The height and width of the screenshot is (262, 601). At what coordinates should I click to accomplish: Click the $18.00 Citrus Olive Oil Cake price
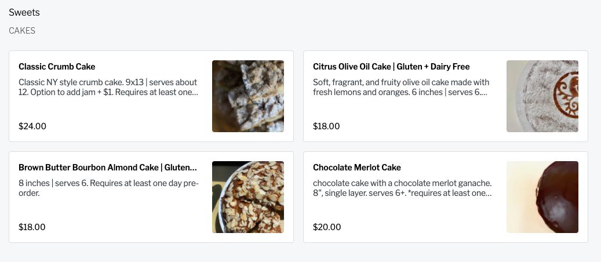tap(326, 126)
